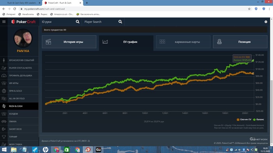The image size is (273, 153).
Task: Click the PokerCraft logo
Action: [x=23, y=22]
